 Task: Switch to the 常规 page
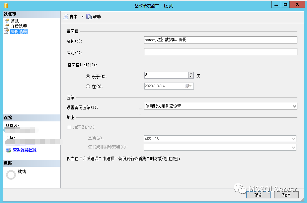click(x=15, y=21)
